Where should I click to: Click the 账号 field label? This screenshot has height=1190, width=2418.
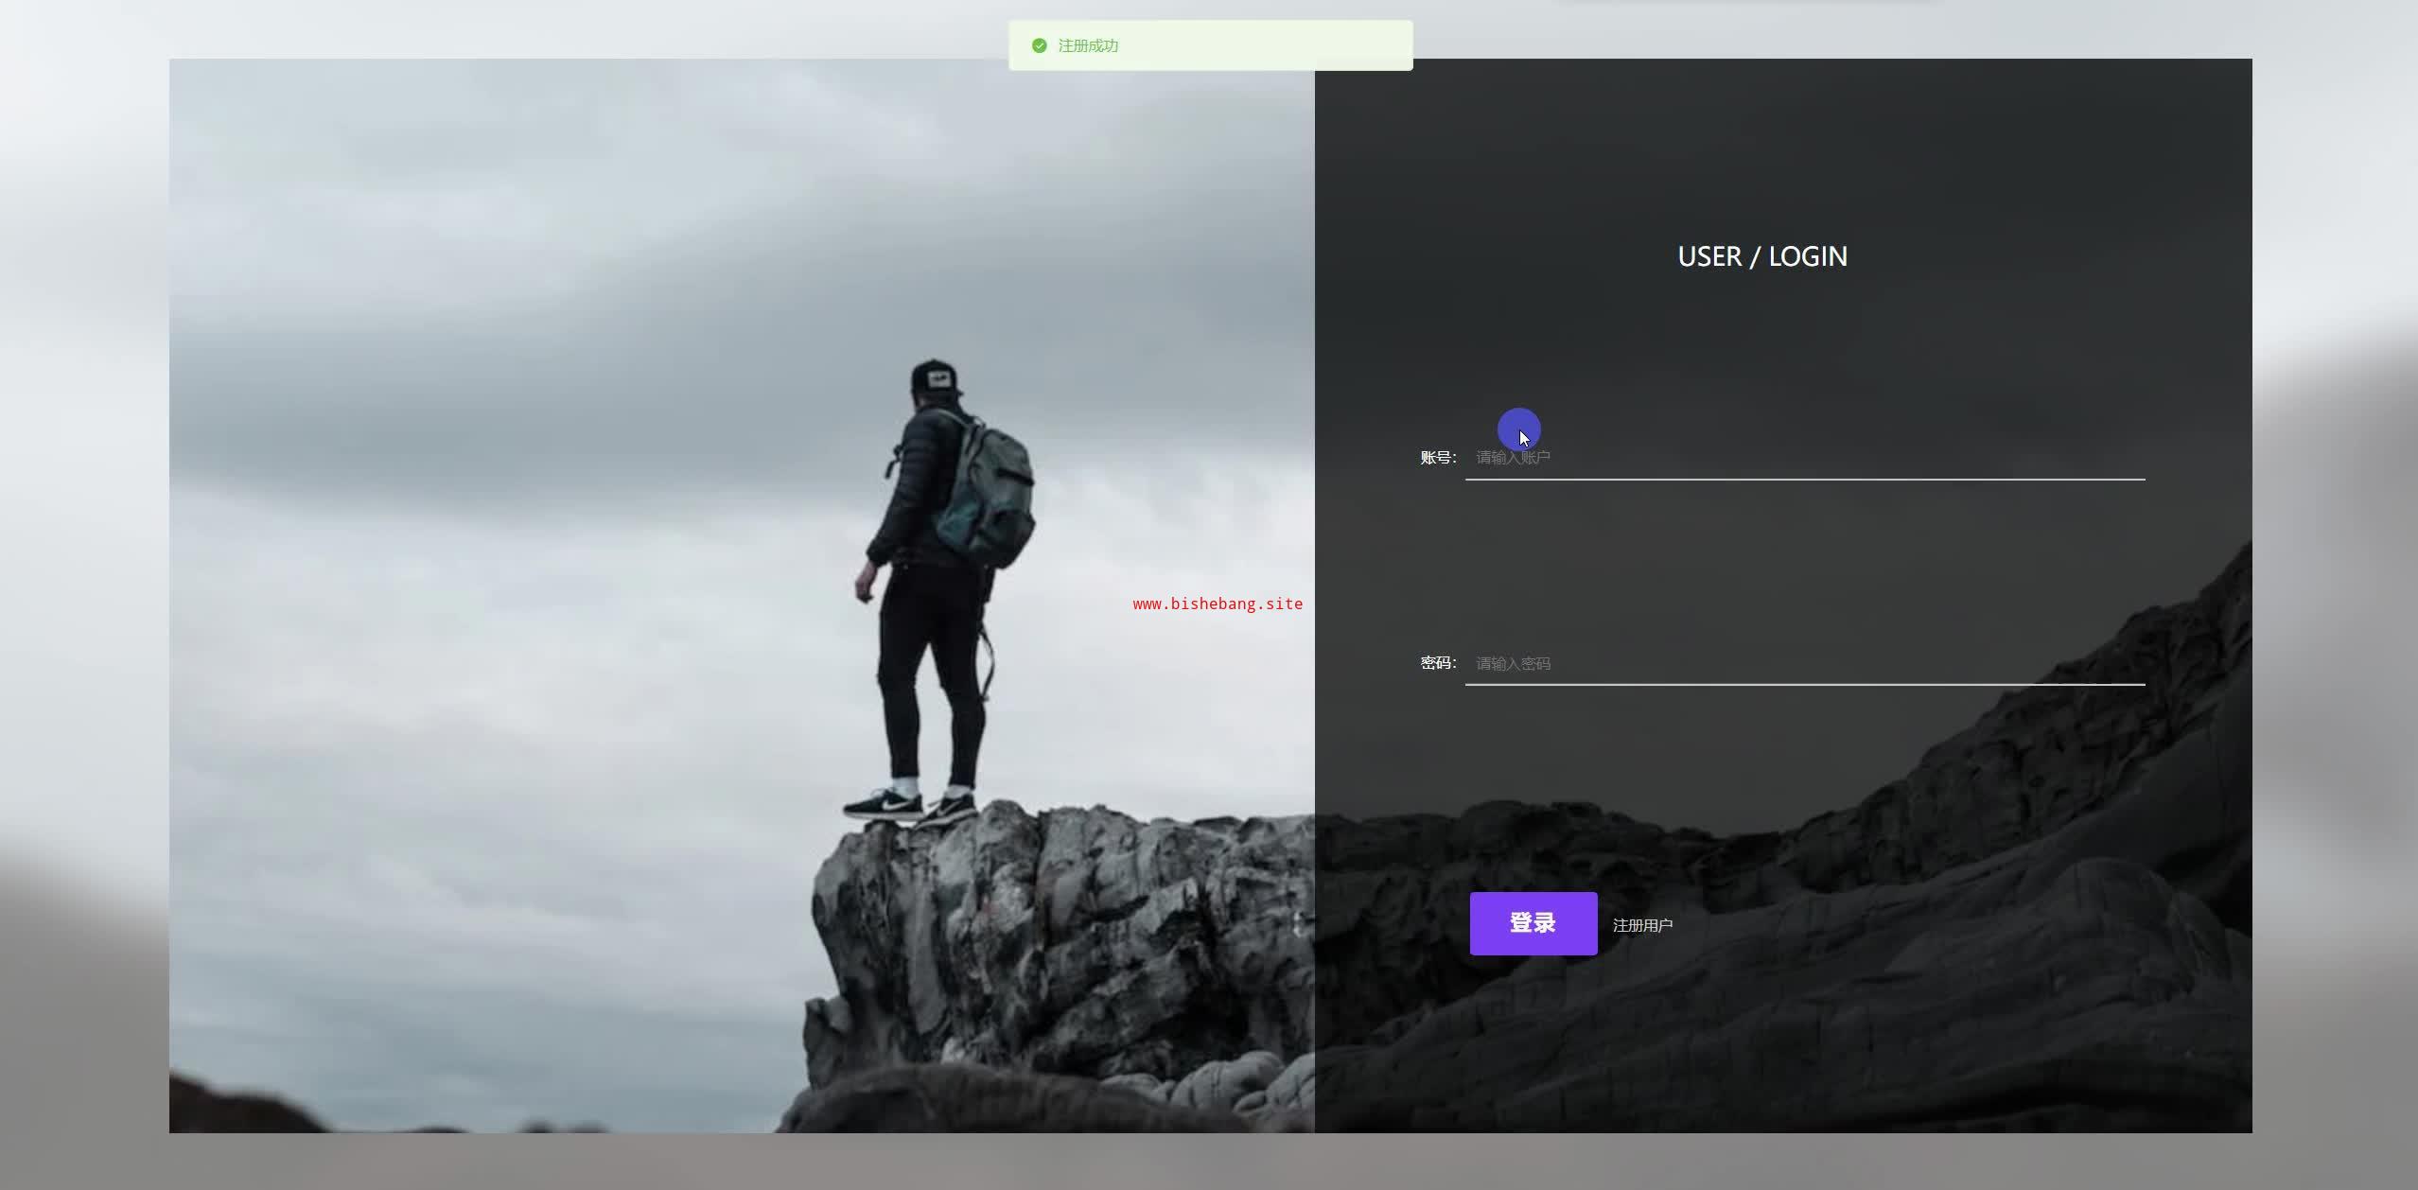pos(1437,458)
